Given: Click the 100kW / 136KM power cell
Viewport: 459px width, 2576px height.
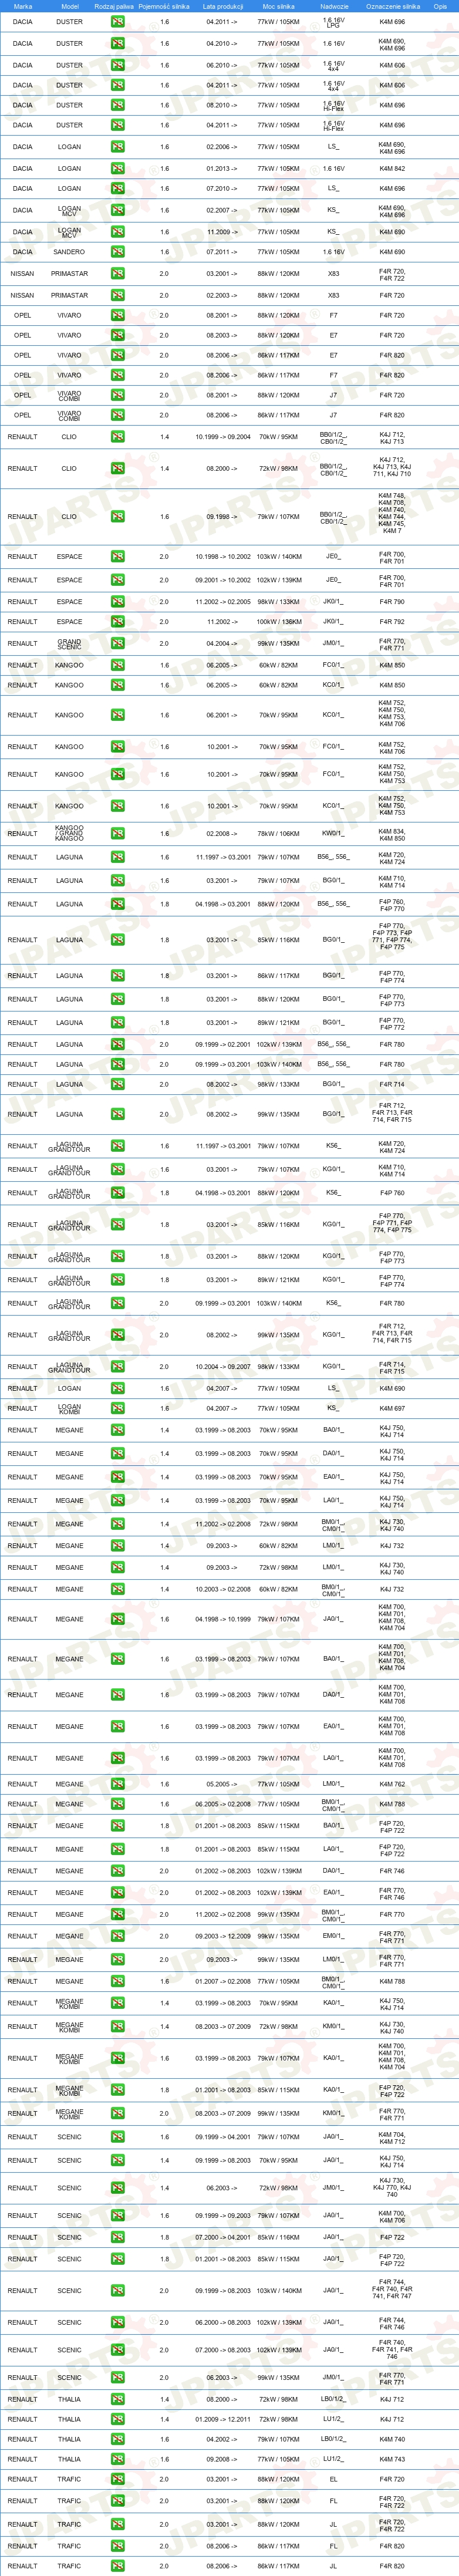Looking at the screenshot, I should point(278,622).
